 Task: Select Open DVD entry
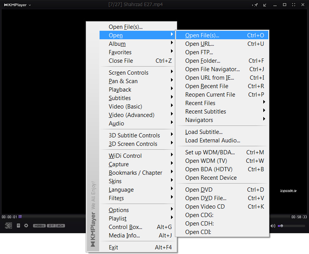click(x=222, y=190)
